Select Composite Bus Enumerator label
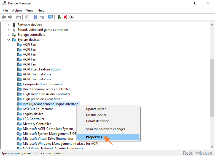Viewport: 215px width, 156px height. (43, 84)
